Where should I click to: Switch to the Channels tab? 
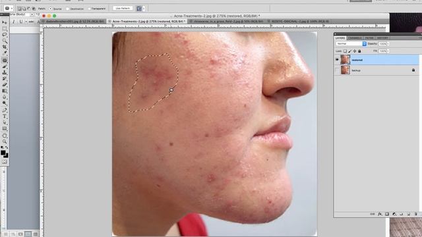tap(355, 38)
